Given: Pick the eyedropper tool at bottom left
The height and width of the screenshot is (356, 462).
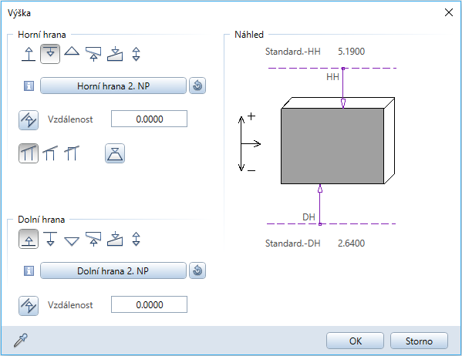Looking at the screenshot, I should 21,341.
